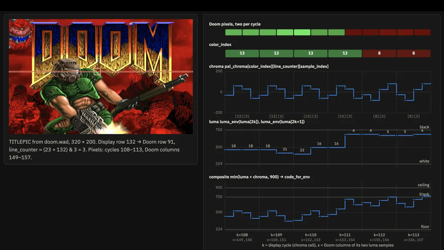Viewport: 444px width, 250px height.
Task: Click the 500 label on the composite axis
Action: [219, 212]
